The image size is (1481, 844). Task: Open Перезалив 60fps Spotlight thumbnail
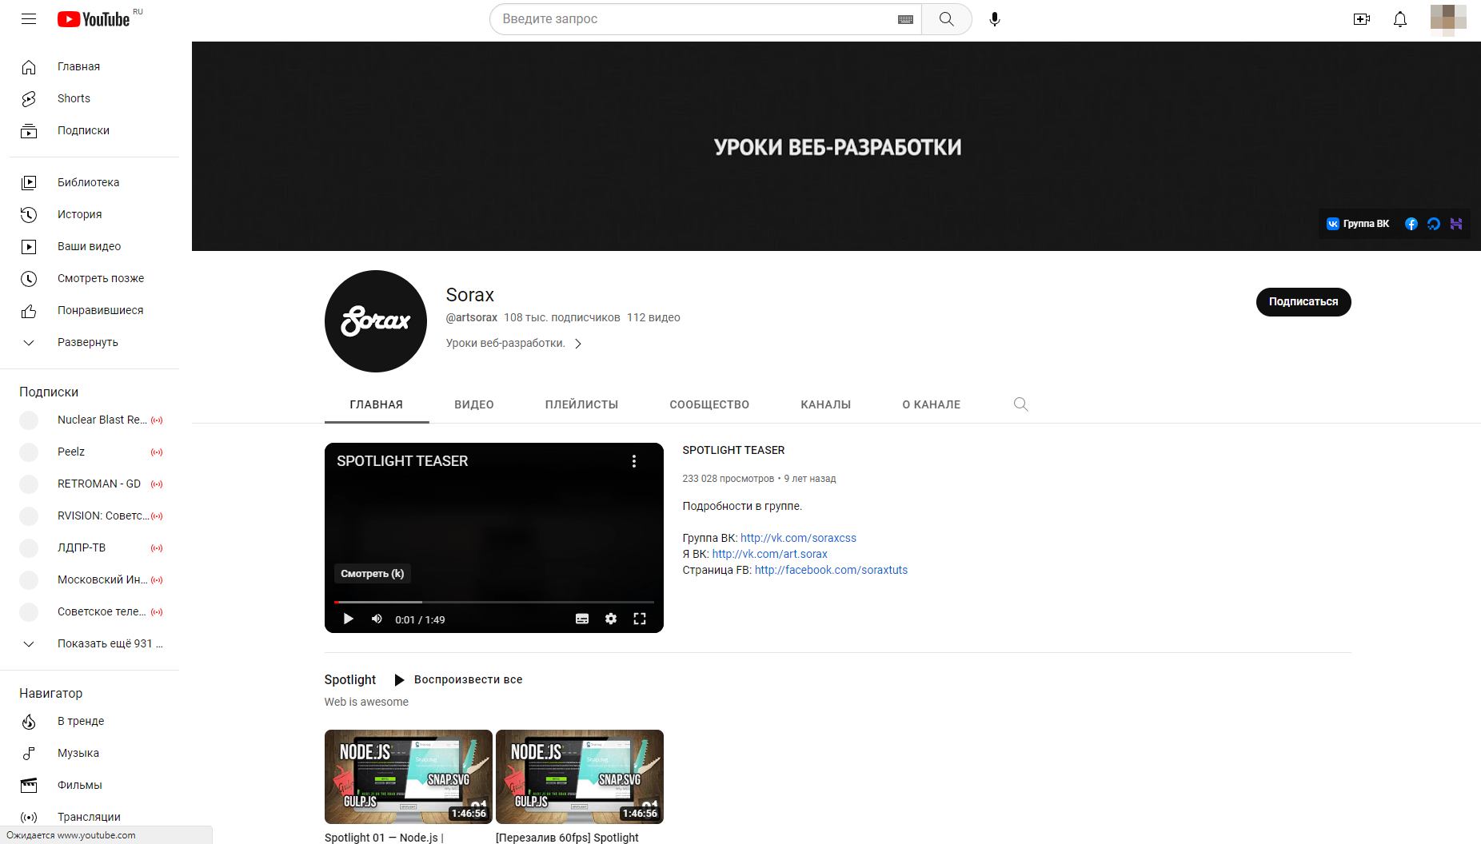(x=580, y=776)
